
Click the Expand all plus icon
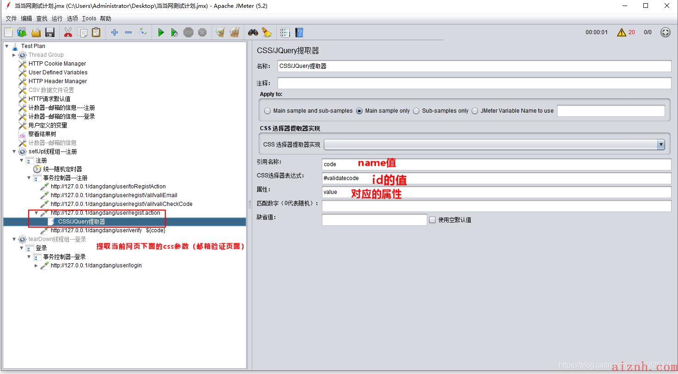point(115,32)
